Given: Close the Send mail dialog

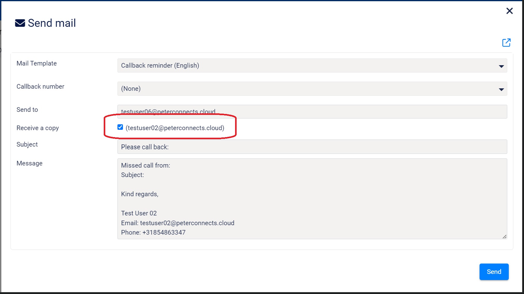Looking at the screenshot, I should (x=509, y=11).
